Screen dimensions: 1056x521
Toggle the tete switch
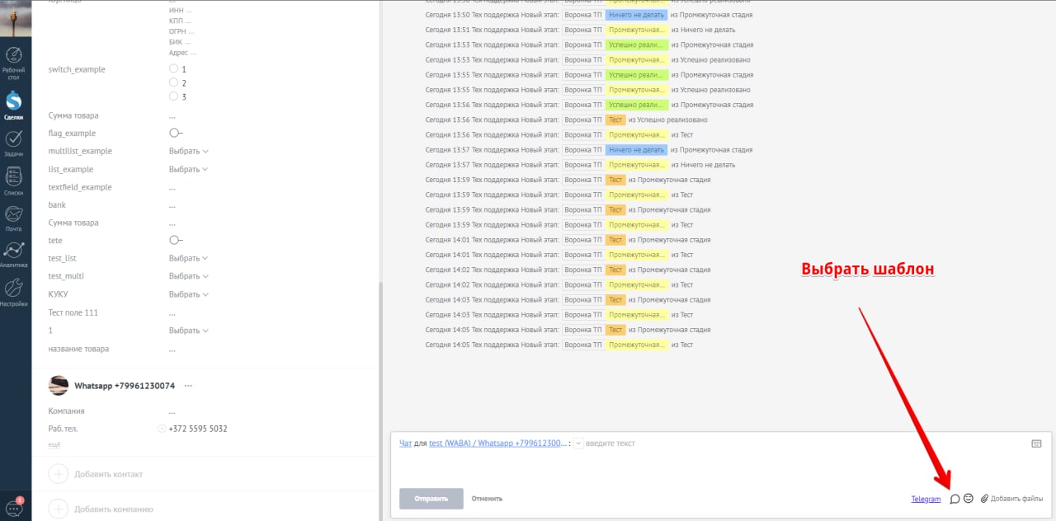pyautogui.click(x=176, y=240)
